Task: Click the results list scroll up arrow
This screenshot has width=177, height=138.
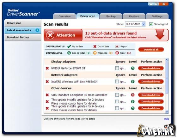Action: (167, 60)
